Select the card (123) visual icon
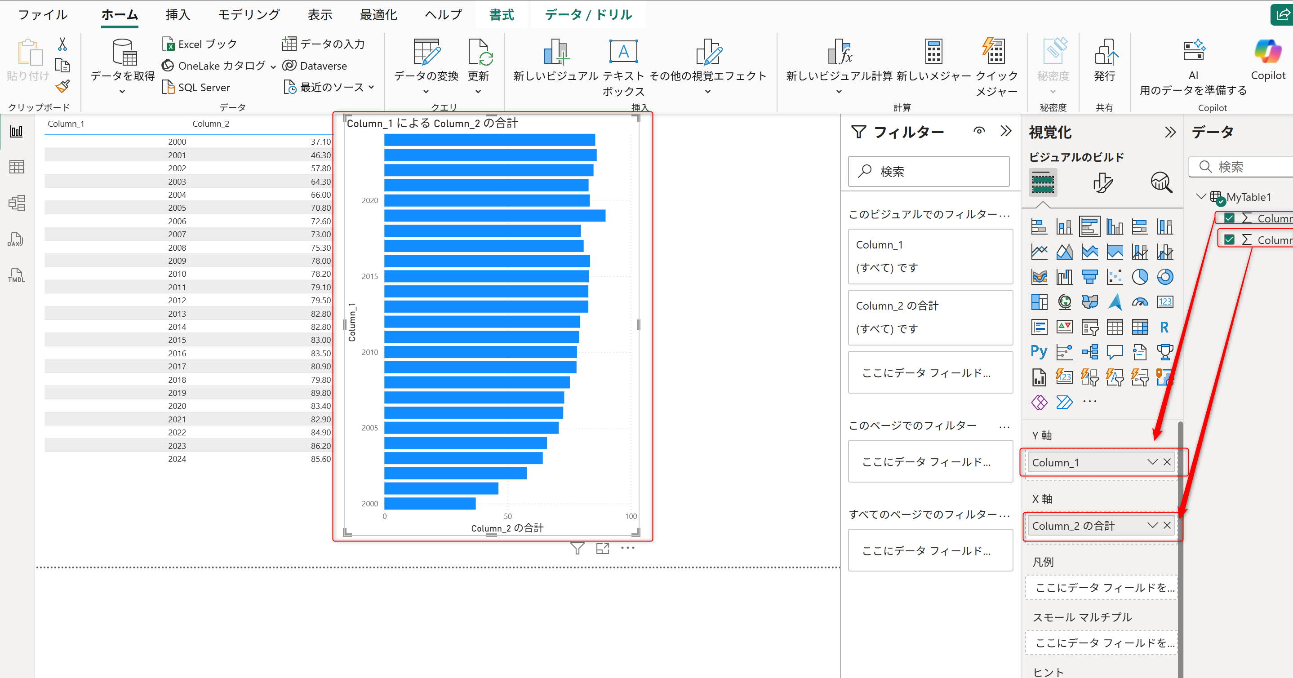The image size is (1293, 678). [1165, 301]
